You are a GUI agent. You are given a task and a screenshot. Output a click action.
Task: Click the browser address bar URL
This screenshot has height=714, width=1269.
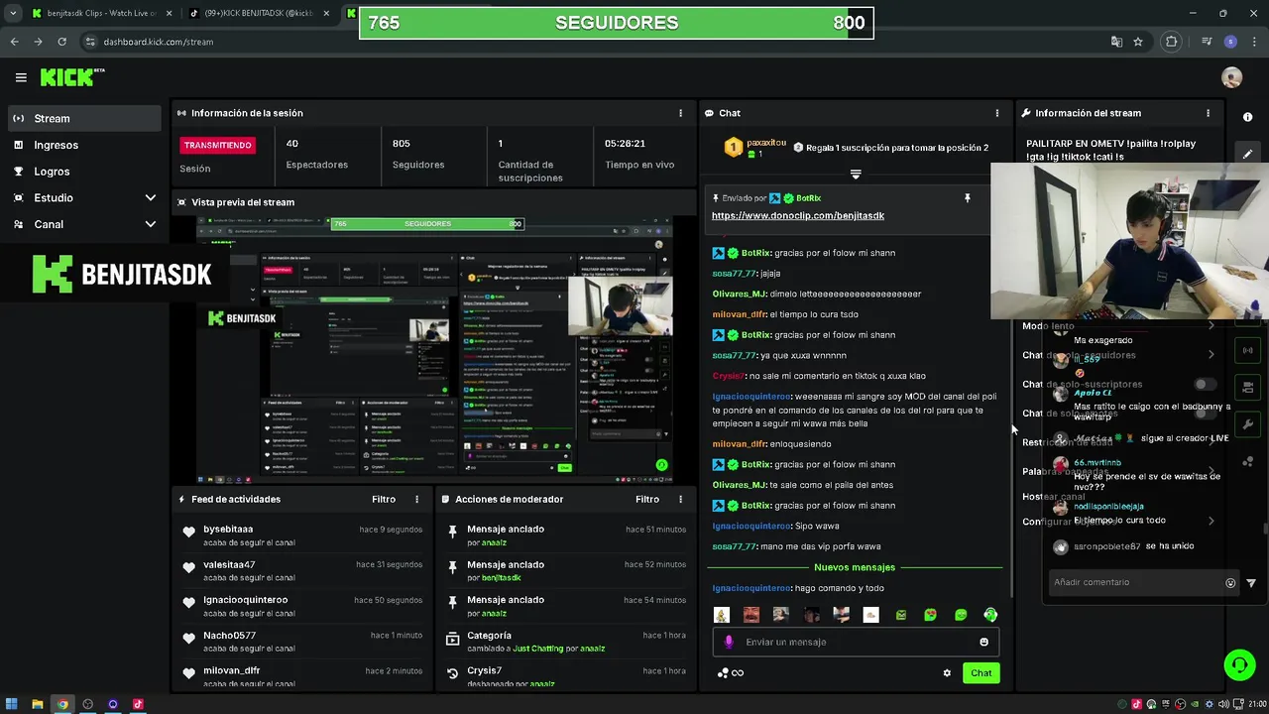coord(159,42)
